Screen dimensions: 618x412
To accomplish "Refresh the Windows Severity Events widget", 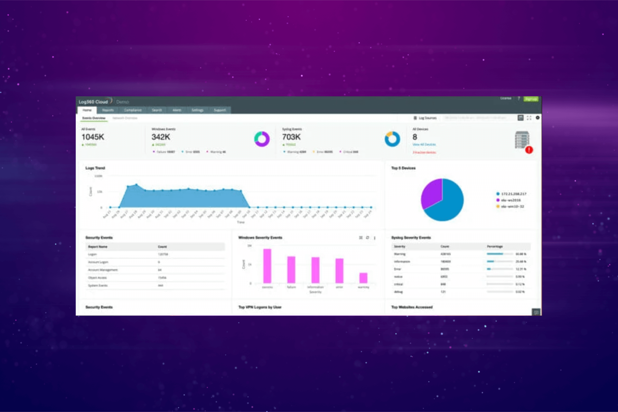I will [367, 238].
